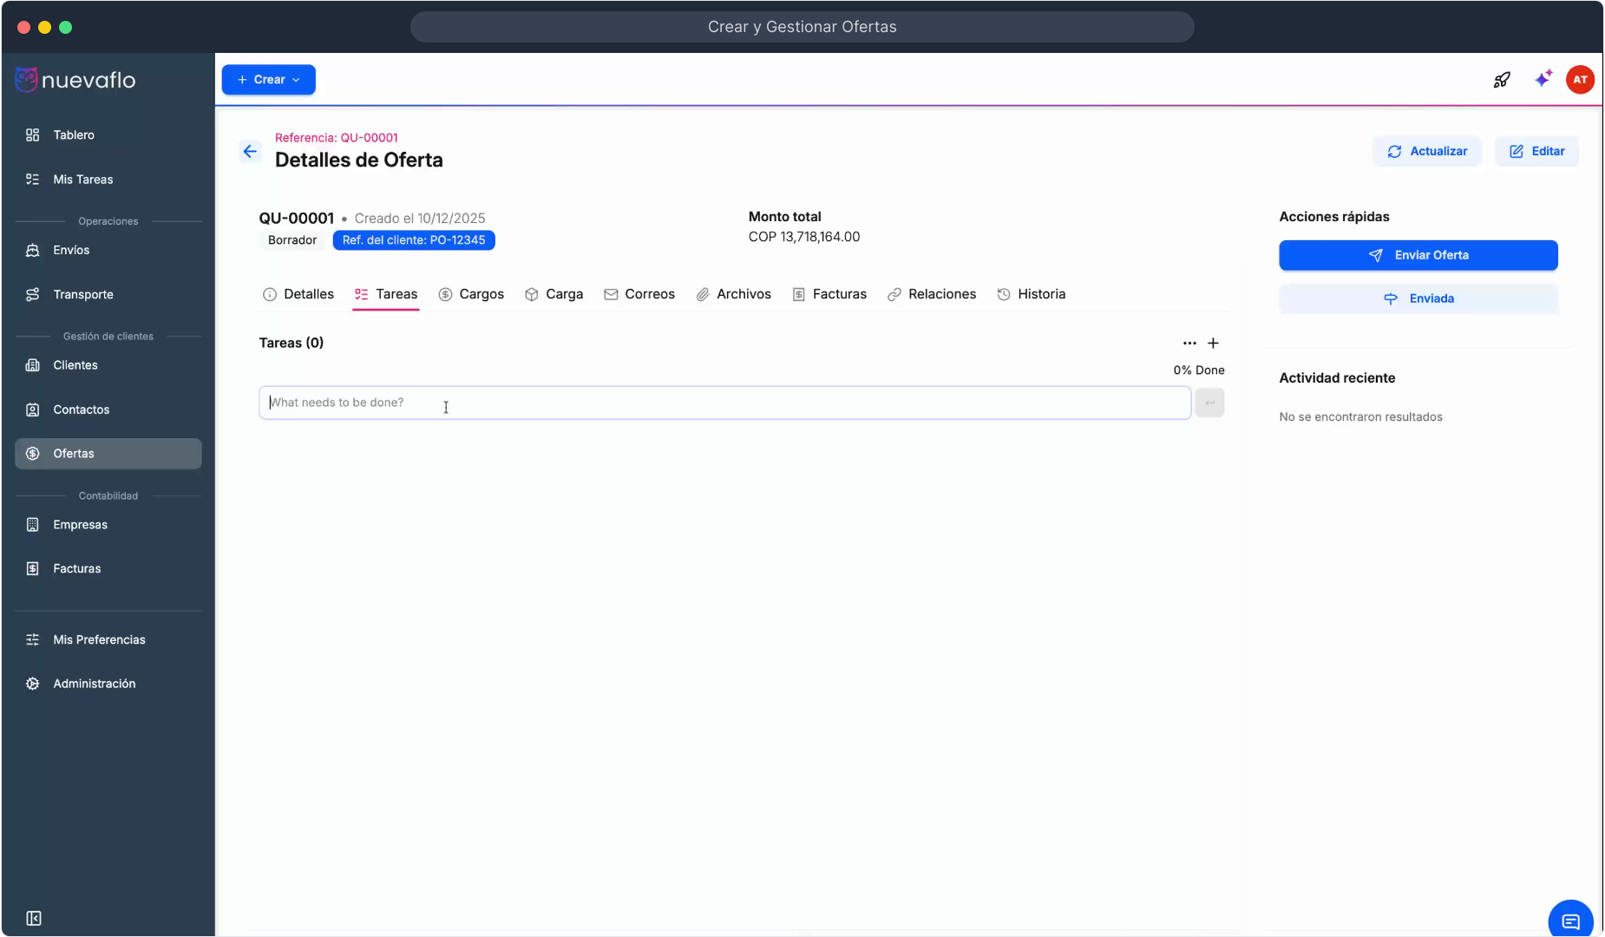Viewport: 1605px width, 937px height.
Task: Click the Enviada status button
Action: pyautogui.click(x=1418, y=298)
